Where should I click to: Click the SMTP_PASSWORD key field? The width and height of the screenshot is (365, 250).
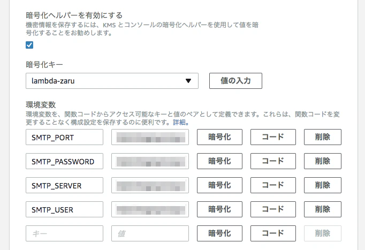pyautogui.click(x=64, y=161)
